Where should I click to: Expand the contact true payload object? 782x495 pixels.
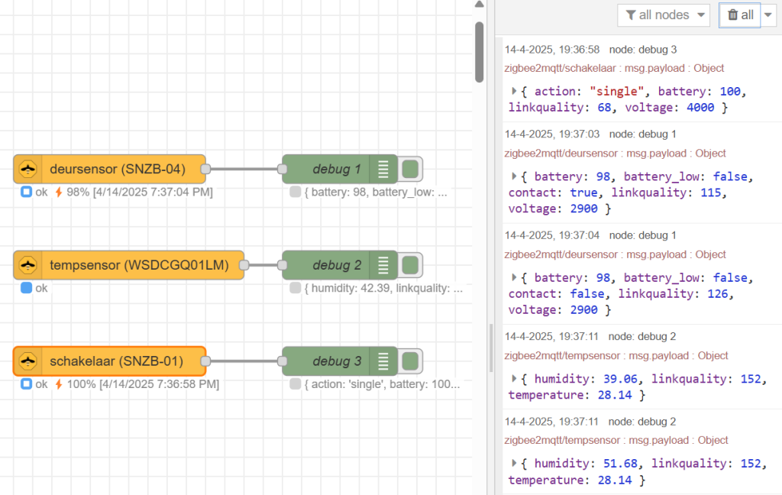point(515,176)
